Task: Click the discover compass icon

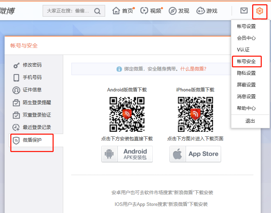Action: coord(172,11)
